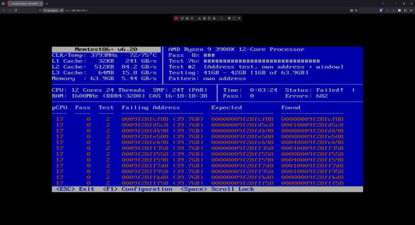This screenshot has width=415, height=225.
Task: Click the Memory : 63.9GB line
Action: pos(104,79)
